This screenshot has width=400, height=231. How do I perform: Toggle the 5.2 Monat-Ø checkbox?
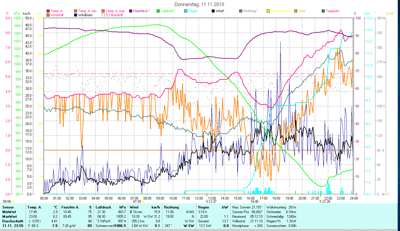tap(103, 15)
